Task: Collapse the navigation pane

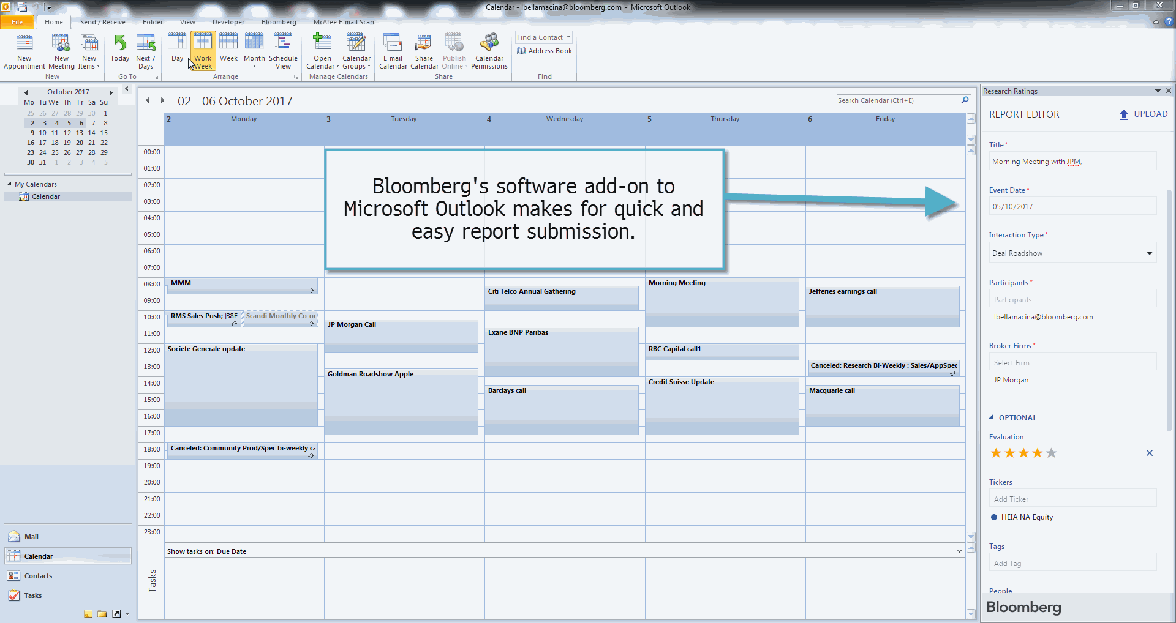Action: [127, 89]
